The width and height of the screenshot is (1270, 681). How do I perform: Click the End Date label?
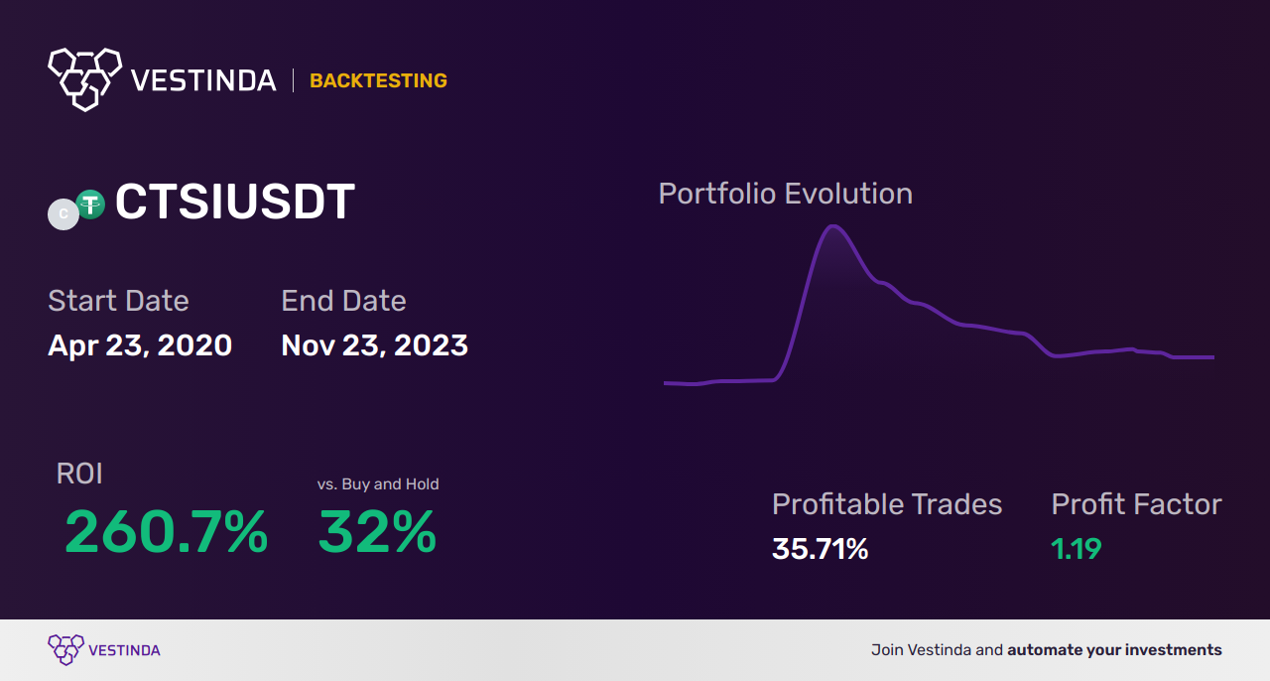point(343,301)
